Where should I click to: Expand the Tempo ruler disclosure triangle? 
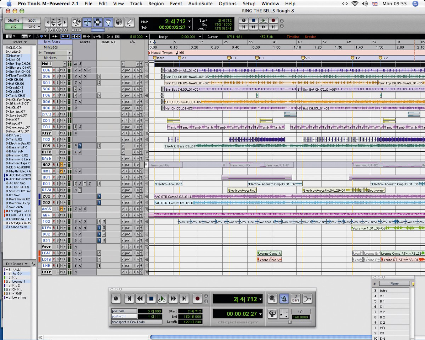(x=40, y=52)
